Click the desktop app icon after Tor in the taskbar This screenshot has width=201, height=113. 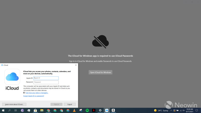coord(29,110)
